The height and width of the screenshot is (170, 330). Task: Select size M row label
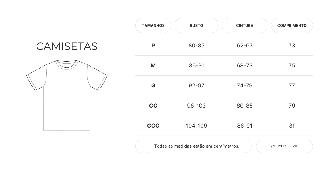[153, 66]
